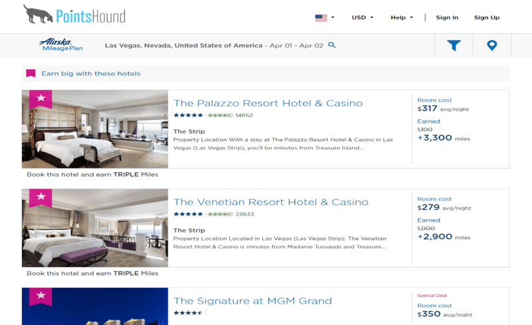Click the pink bookmark icon beside Earn big

click(31, 73)
